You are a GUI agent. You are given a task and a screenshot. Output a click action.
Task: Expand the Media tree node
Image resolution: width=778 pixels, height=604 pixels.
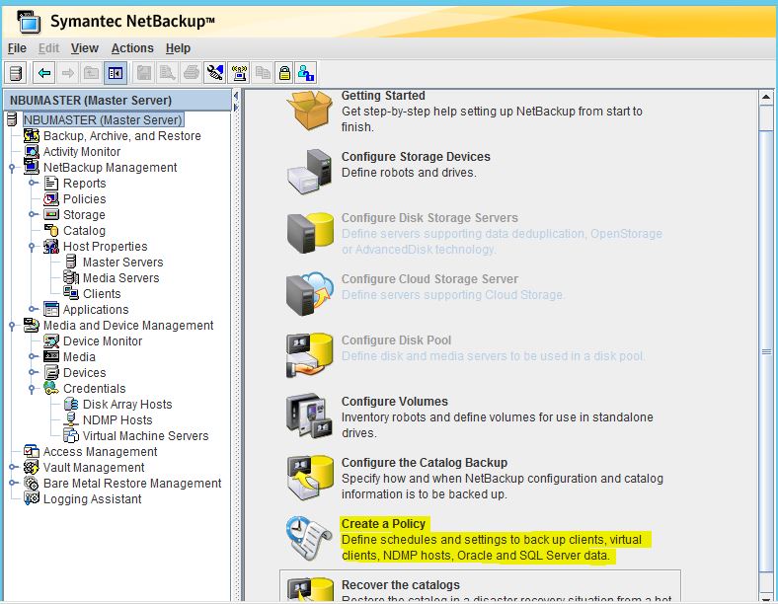pos(33,356)
